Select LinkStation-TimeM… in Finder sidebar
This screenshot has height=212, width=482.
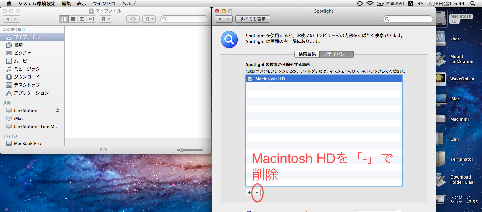coord(32,126)
